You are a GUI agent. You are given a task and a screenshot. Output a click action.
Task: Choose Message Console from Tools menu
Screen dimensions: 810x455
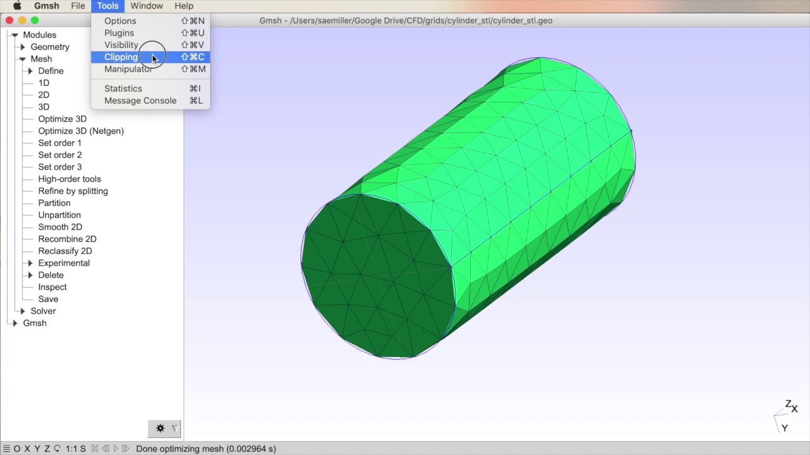[x=151, y=100]
